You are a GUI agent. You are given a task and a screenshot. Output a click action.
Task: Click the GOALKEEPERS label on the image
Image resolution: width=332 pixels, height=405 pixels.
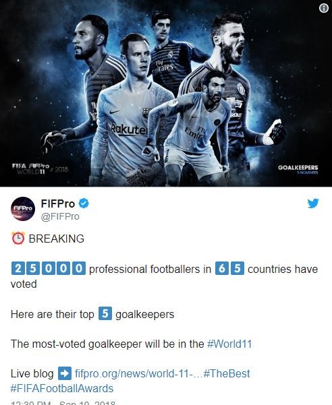[298, 168]
